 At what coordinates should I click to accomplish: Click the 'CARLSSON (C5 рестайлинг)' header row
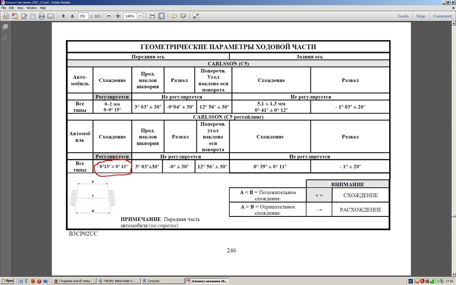pyautogui.click(x=228, y=117)
